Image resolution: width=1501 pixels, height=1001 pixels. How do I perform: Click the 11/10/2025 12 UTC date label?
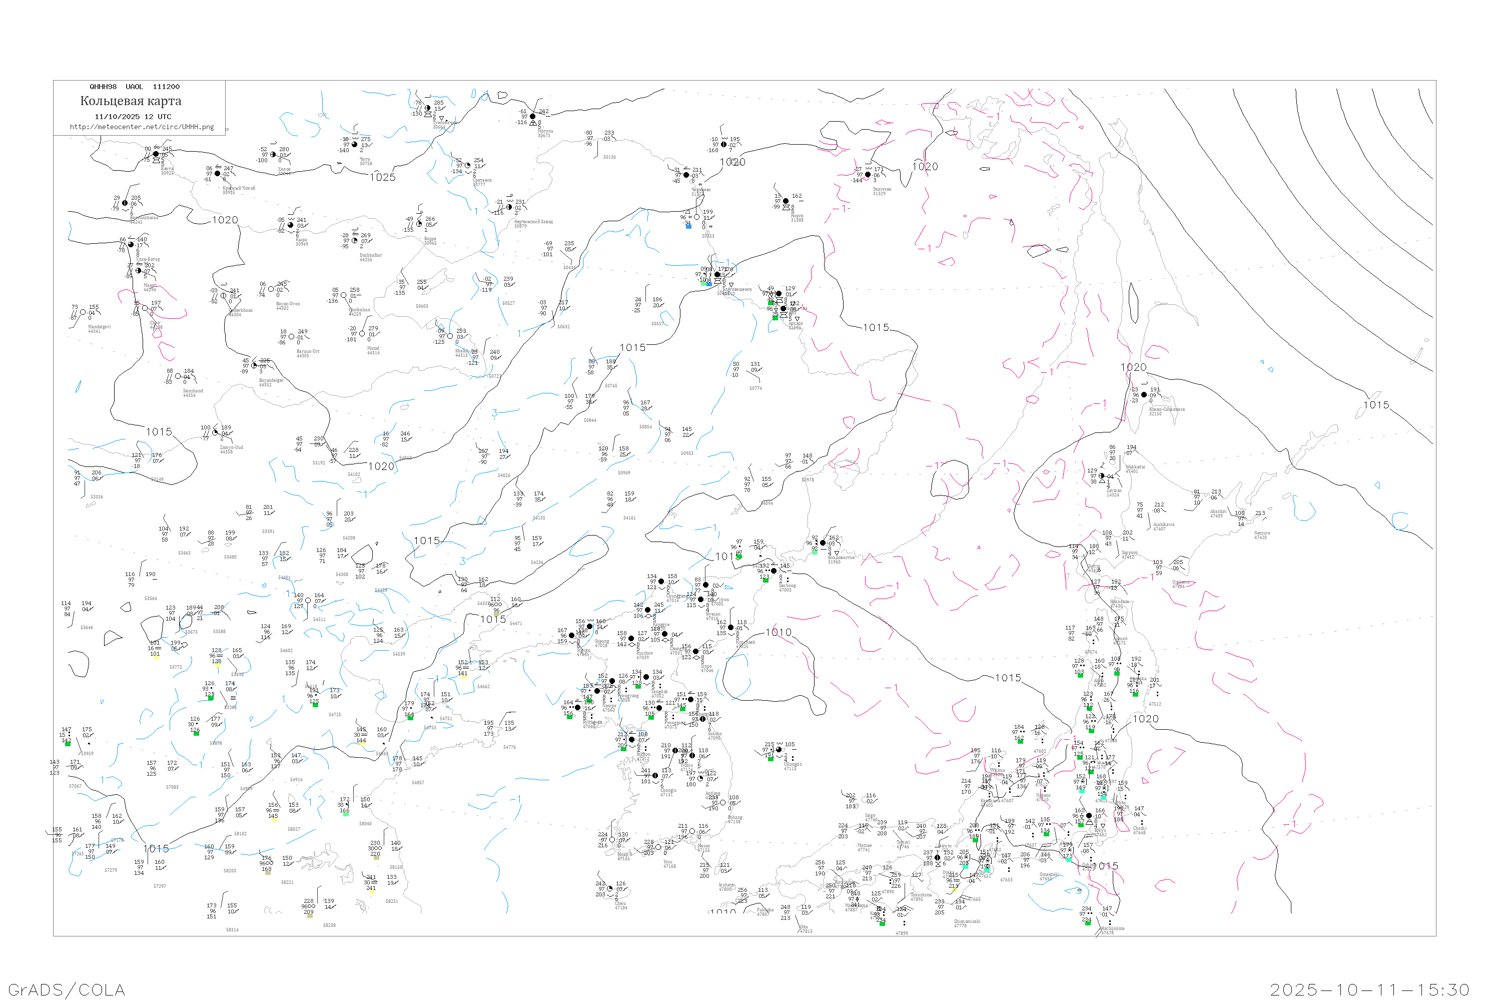coord(133,117)
